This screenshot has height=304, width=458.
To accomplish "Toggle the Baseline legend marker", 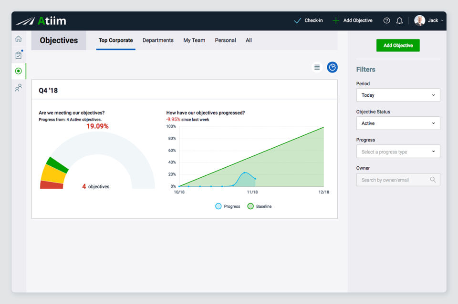I will click(x=250, y=206).
